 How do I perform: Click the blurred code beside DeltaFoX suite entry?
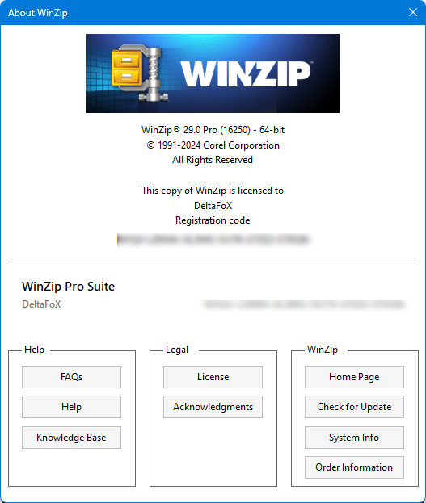pyautogui.click(x=305, y=304)
